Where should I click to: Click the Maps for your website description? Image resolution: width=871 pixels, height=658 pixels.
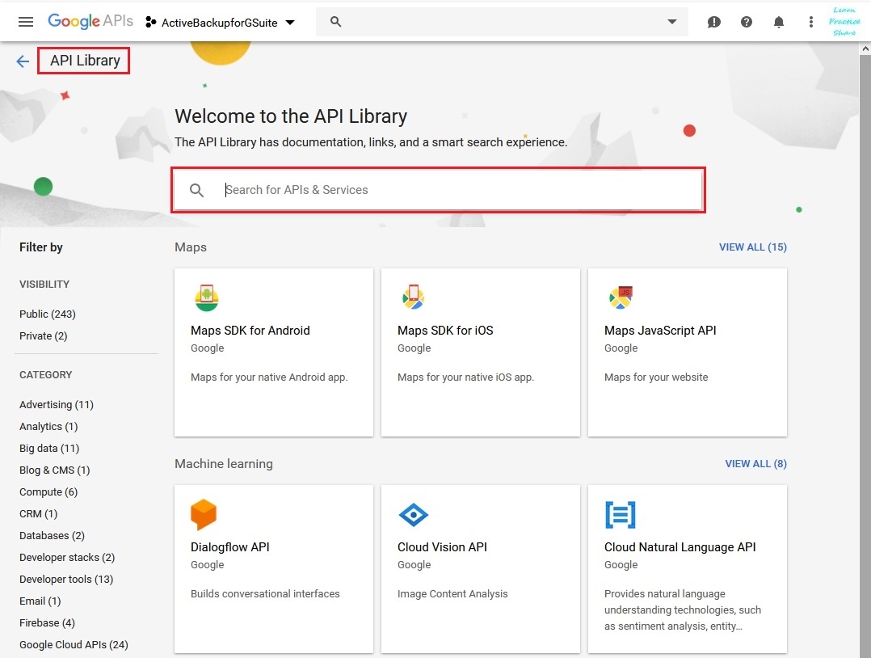[x=656, y=378]
